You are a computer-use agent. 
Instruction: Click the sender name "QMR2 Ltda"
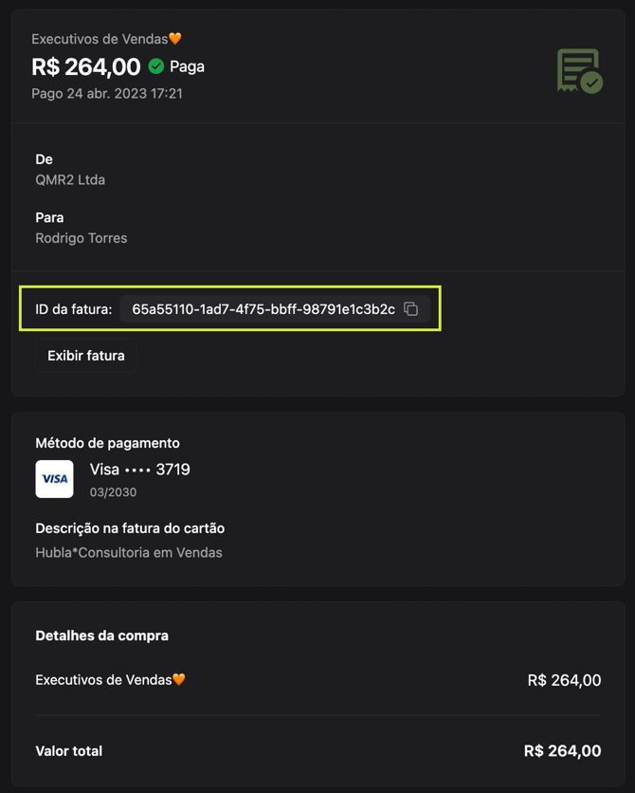point(70,180)
